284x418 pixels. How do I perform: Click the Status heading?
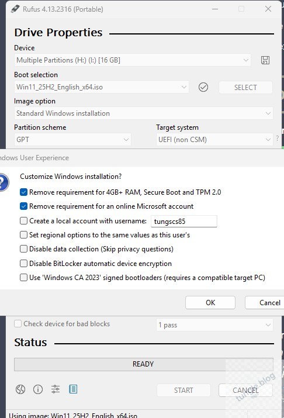[x=30, y=342]
